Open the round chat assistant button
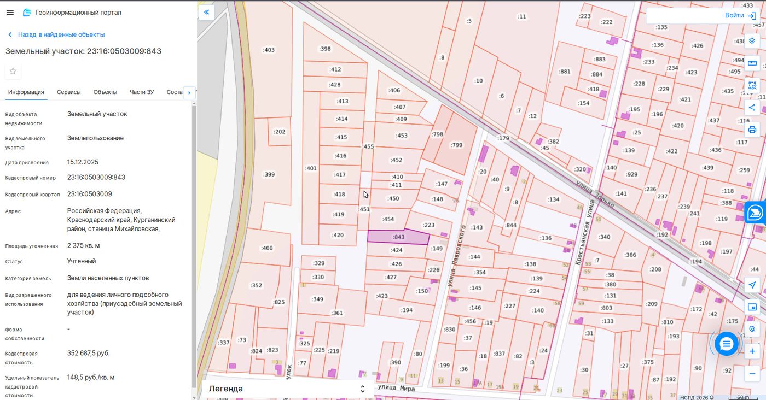 point(727,344)
